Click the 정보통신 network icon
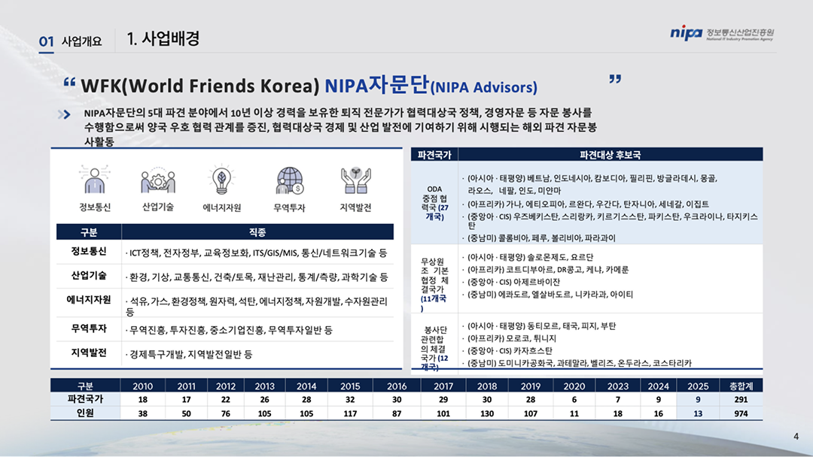The width and height of the screenshot is (813, 457). [95, 180]
